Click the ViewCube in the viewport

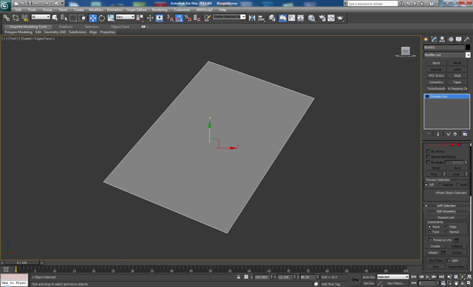[x=406, y=51]
